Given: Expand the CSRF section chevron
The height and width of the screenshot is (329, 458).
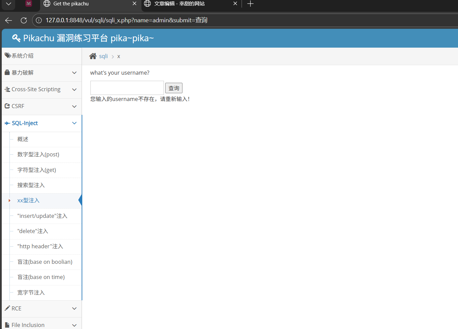Looking at the screenshot, I should 74,106.
